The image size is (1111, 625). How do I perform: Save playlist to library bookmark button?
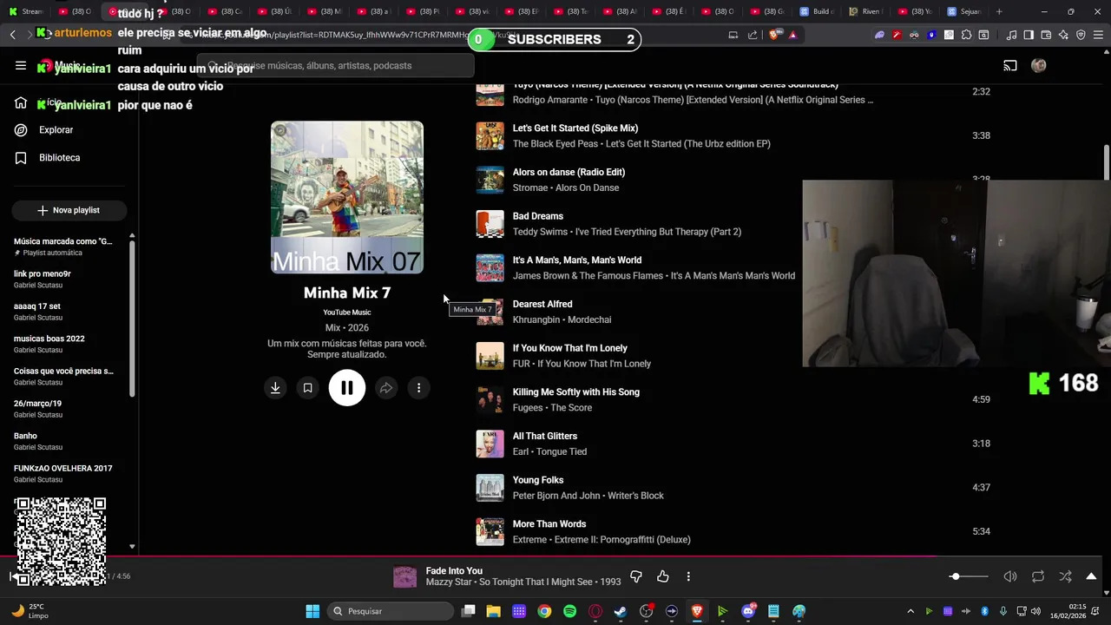tap(307, 388)
